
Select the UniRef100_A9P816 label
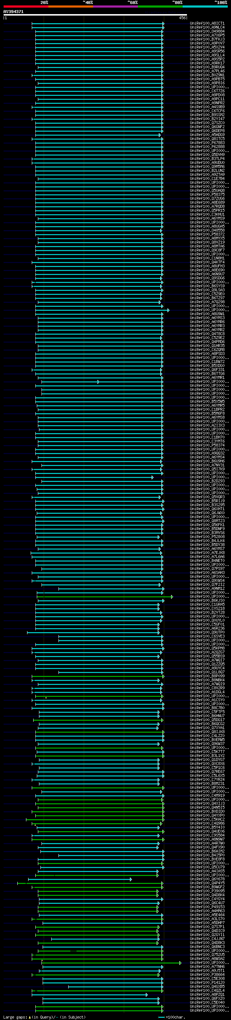(207, 83)
